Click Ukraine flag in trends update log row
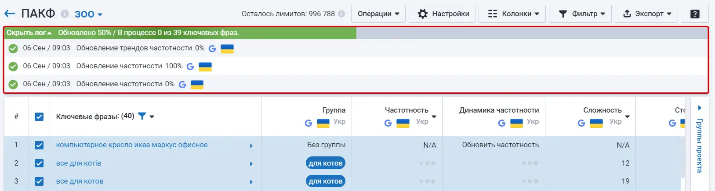Screen dimensions: 715x191 pyautogui.click(x=227, y=49)
